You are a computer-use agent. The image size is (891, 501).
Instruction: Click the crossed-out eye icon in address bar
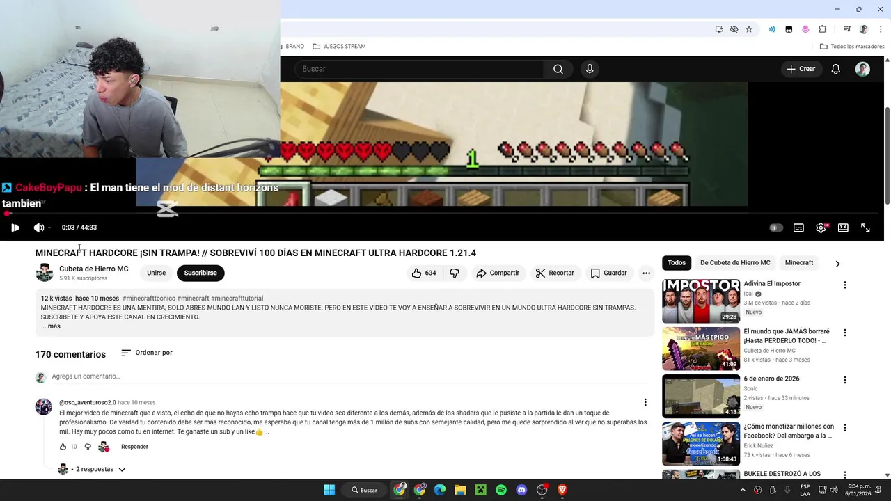(x=734, y=29)
